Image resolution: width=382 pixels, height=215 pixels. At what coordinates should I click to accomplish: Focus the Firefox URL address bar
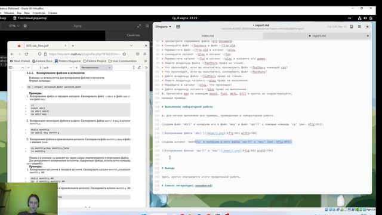point(84,54)
